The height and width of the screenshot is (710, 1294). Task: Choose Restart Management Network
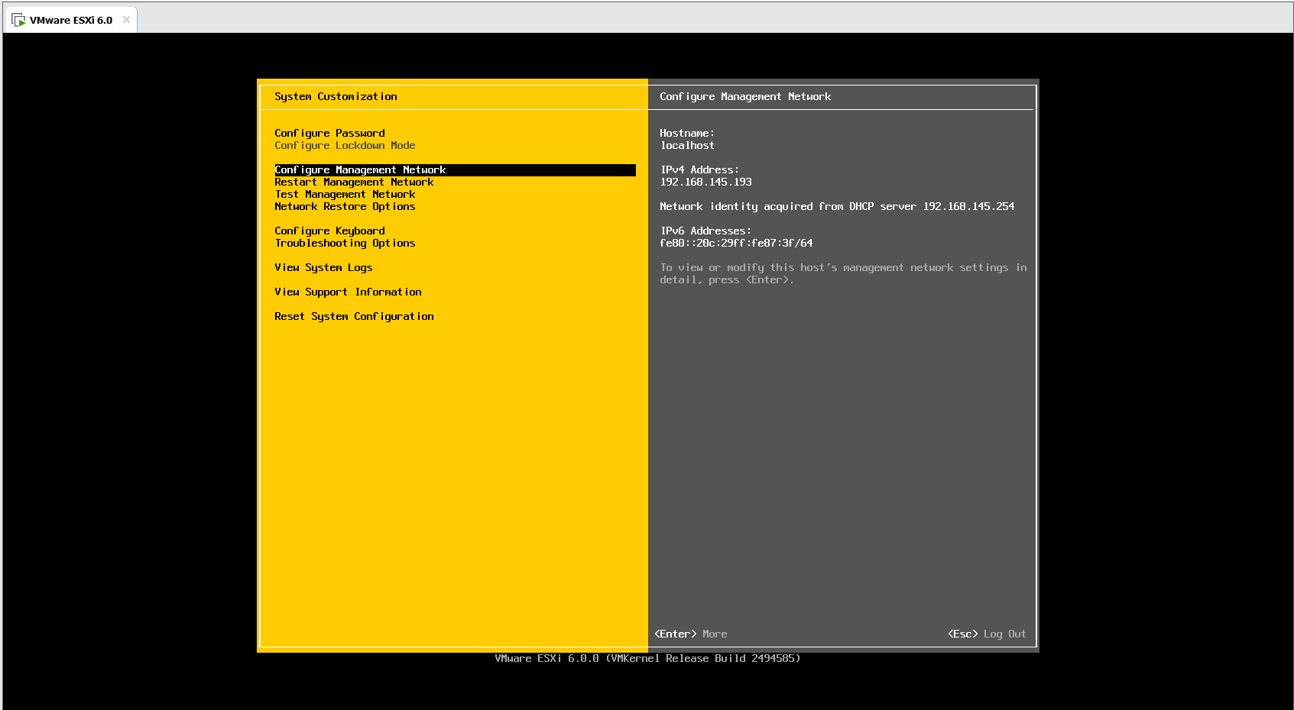pos(354,182)
